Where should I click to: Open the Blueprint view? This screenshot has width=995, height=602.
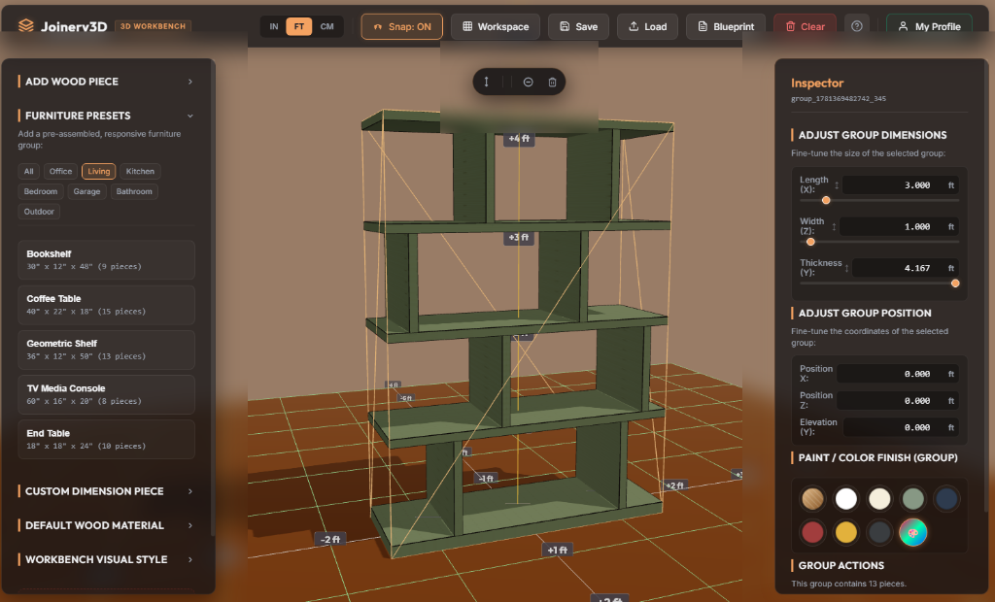pos(726,26)
